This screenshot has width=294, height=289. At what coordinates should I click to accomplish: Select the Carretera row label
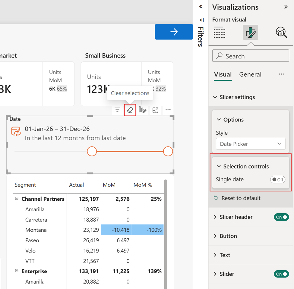pos(36,220)
